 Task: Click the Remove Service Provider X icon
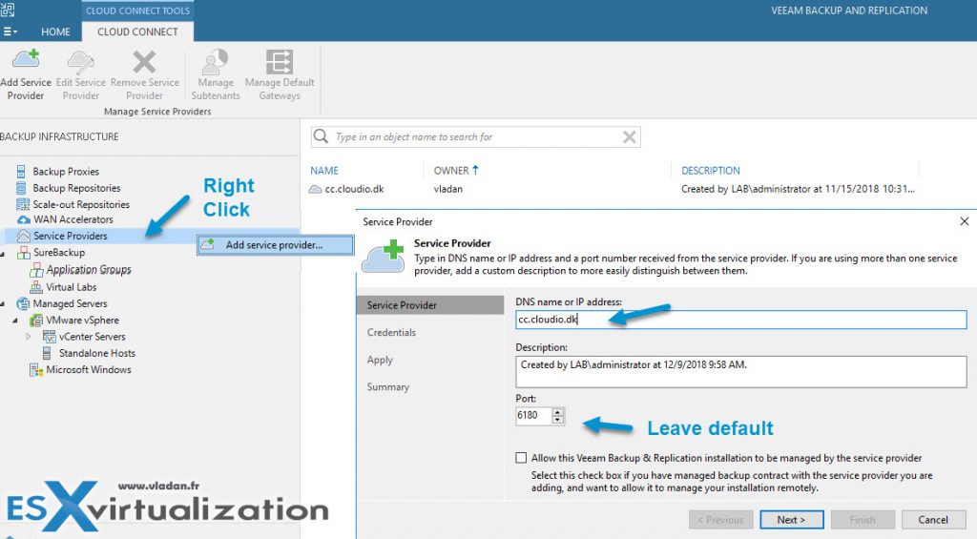(x=144, y=63)
